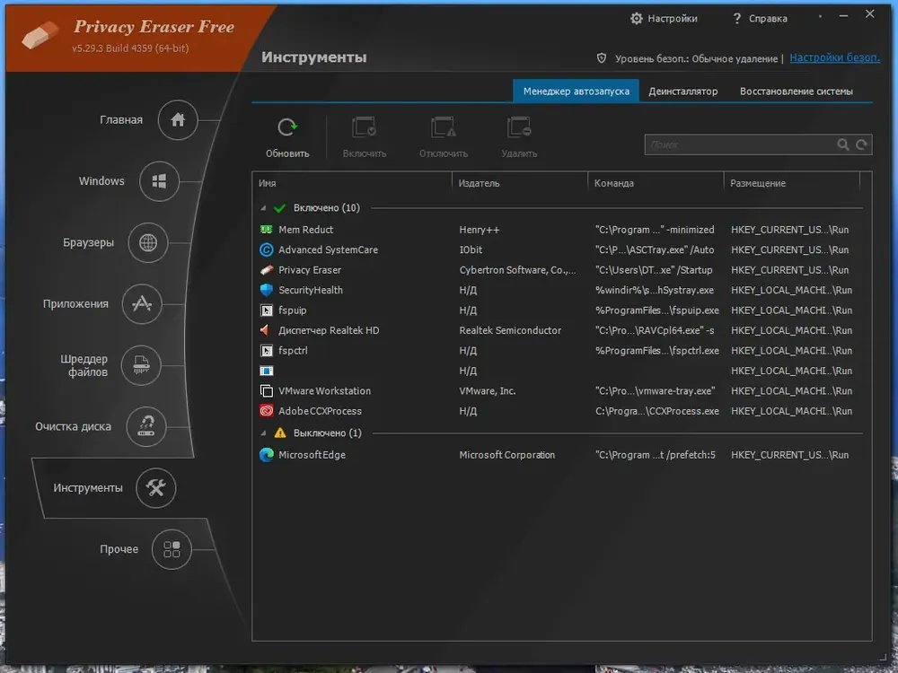This screenshot has width=898, height=673.
Task: Sort by Имя column header
Action: tap(352, 183)
